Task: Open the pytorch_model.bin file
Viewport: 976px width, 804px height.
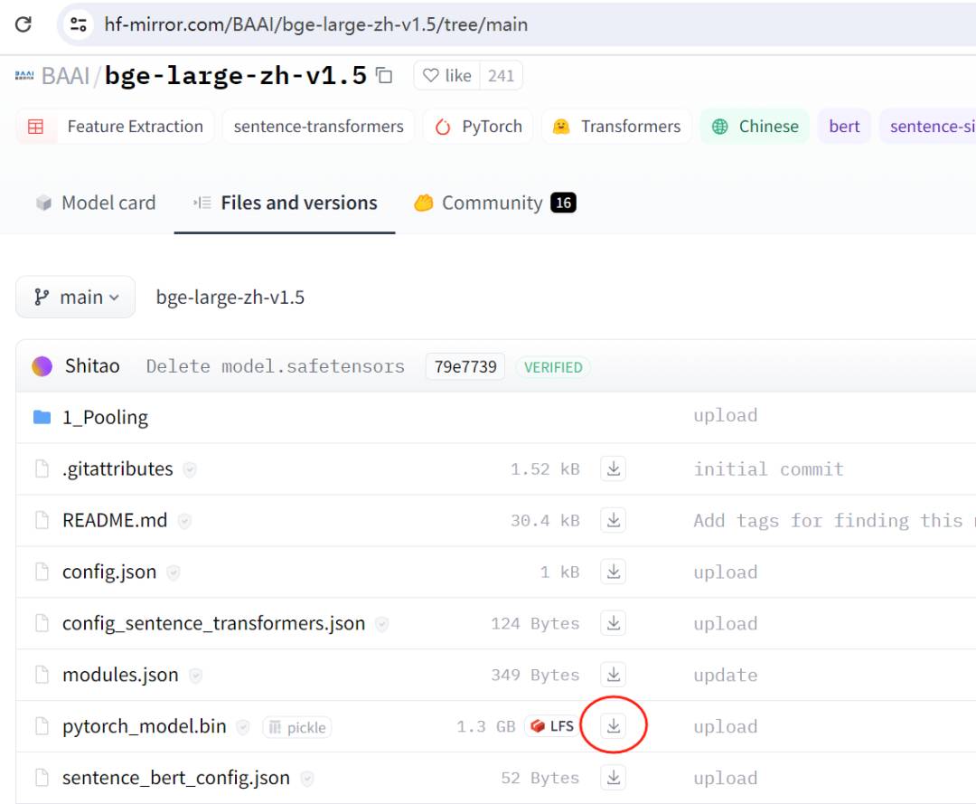Action: click(144, 727)
